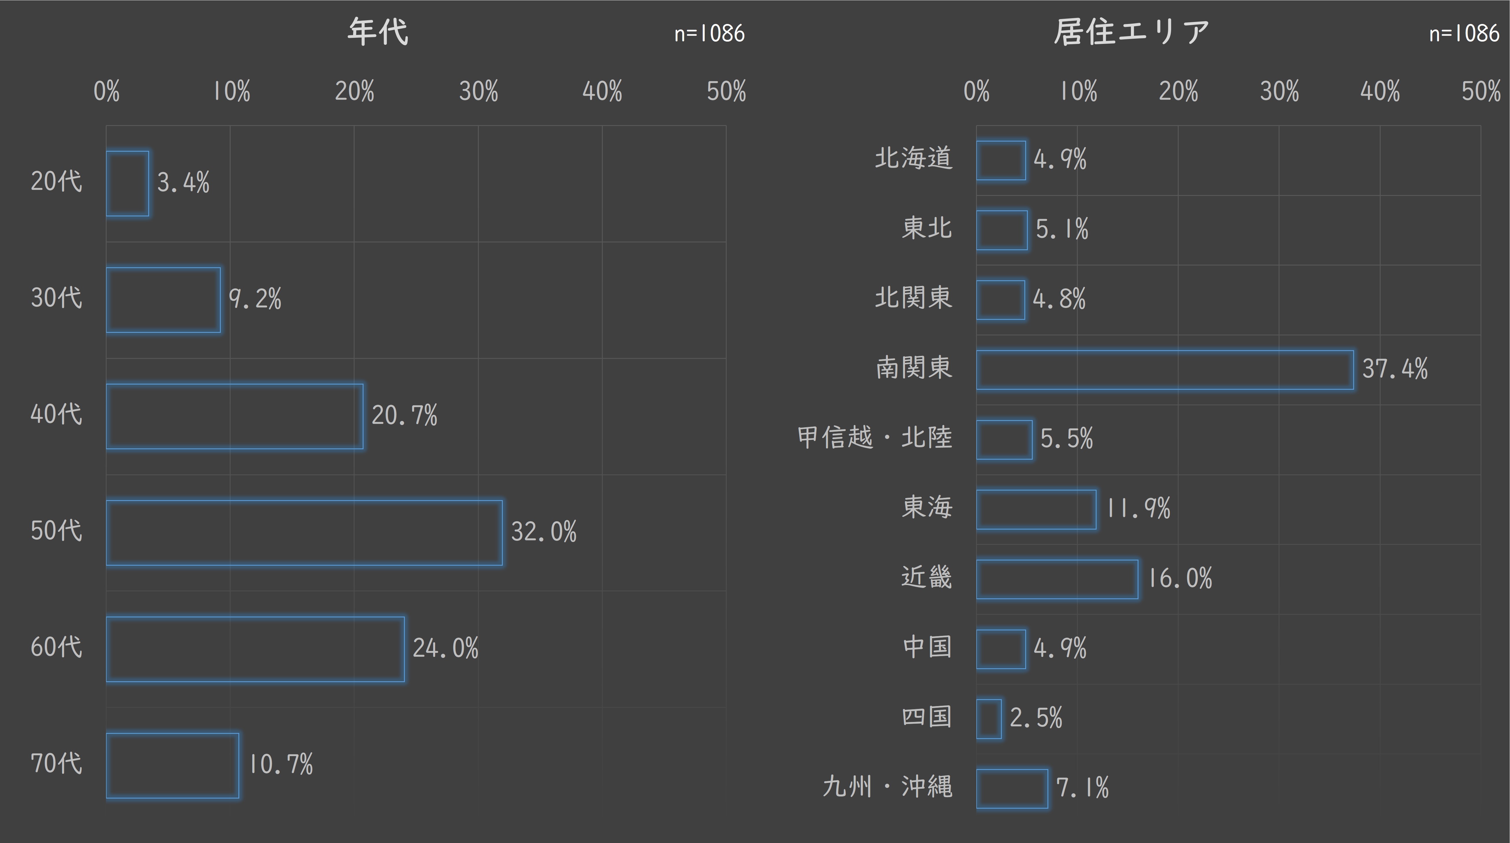Click the 60代 bar showing 24.0%
1510x843 pixels.
[255, 649]
